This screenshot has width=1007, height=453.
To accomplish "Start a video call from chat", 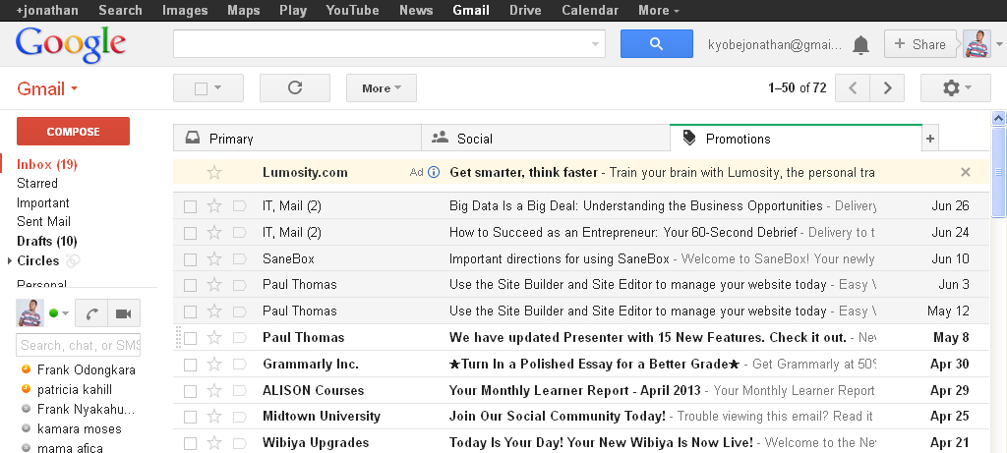I will (x=123, y=313).
